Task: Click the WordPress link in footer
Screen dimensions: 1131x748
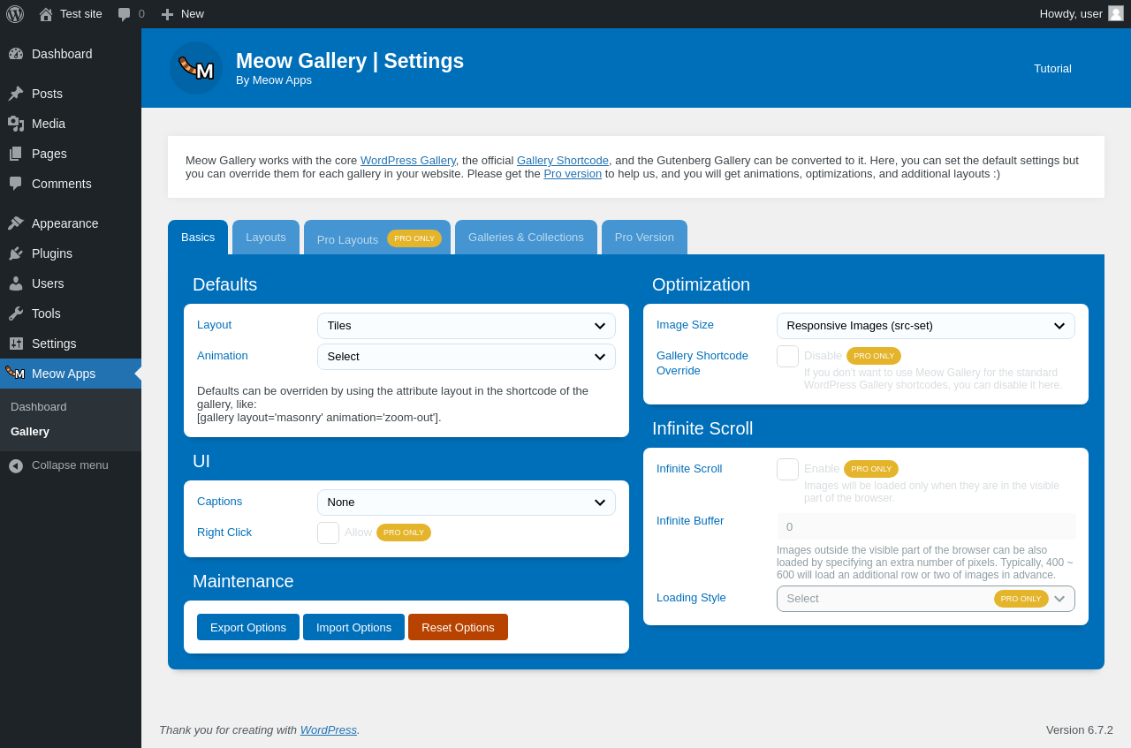Action: coord(329,730)
